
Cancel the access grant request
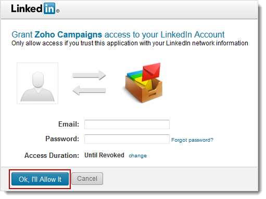click(87, 179)
